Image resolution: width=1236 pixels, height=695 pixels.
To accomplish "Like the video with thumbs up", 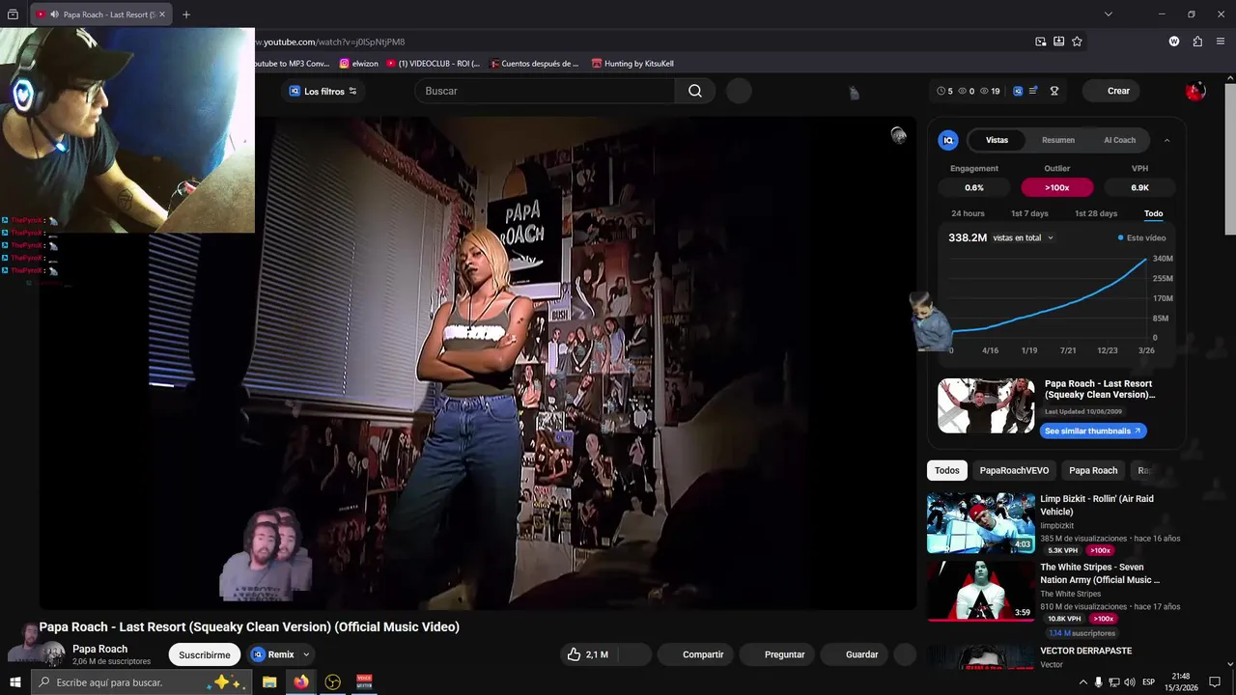I will pos(588,654).
